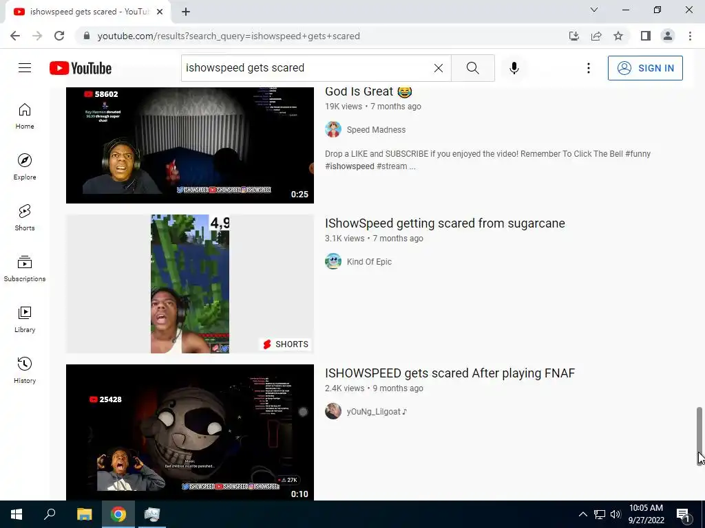Start voice search with the microphone
This screenshot has height=528, width=705.
click(514, 68)
